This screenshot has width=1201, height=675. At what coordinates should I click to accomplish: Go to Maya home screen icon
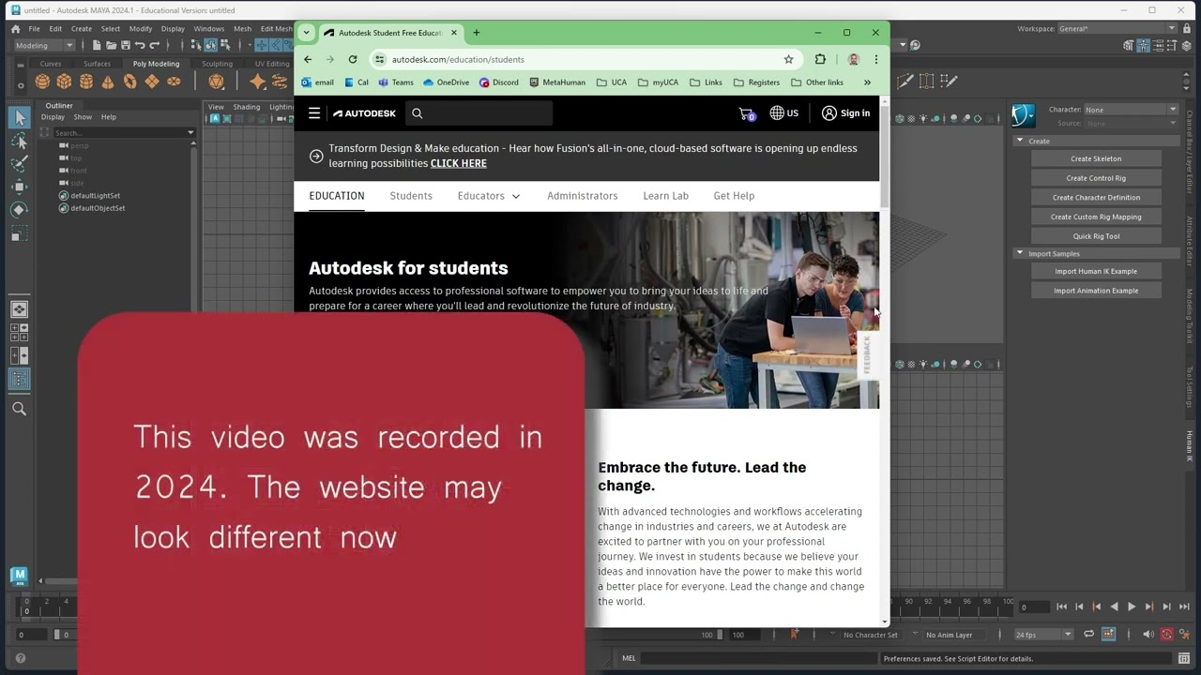tap(15, 29)
